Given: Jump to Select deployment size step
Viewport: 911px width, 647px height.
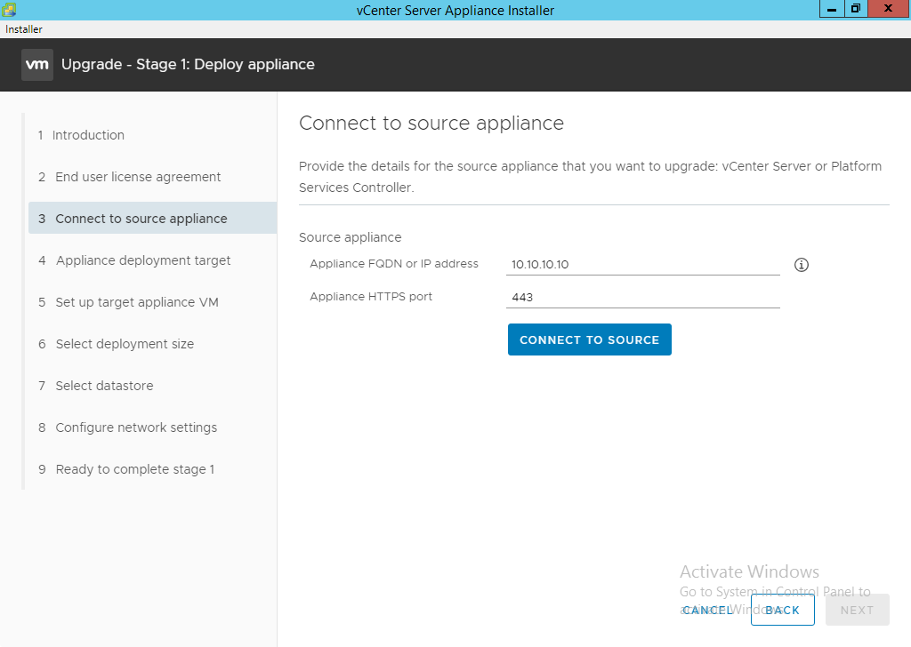Looking at the screenshot, I should point(125,344).
